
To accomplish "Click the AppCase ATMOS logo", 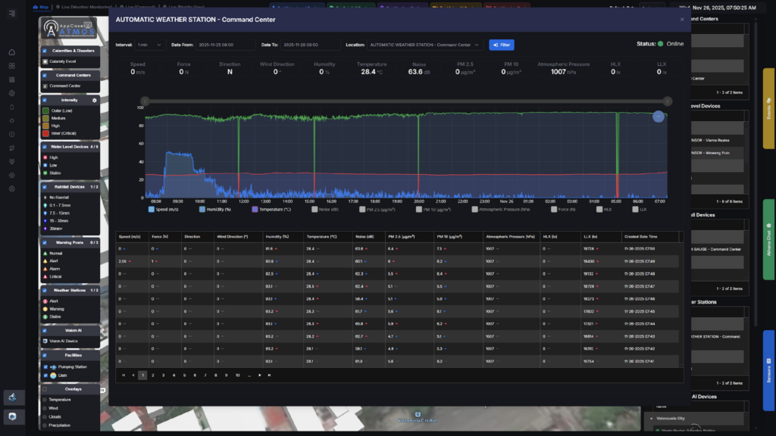I will (68, 29).
